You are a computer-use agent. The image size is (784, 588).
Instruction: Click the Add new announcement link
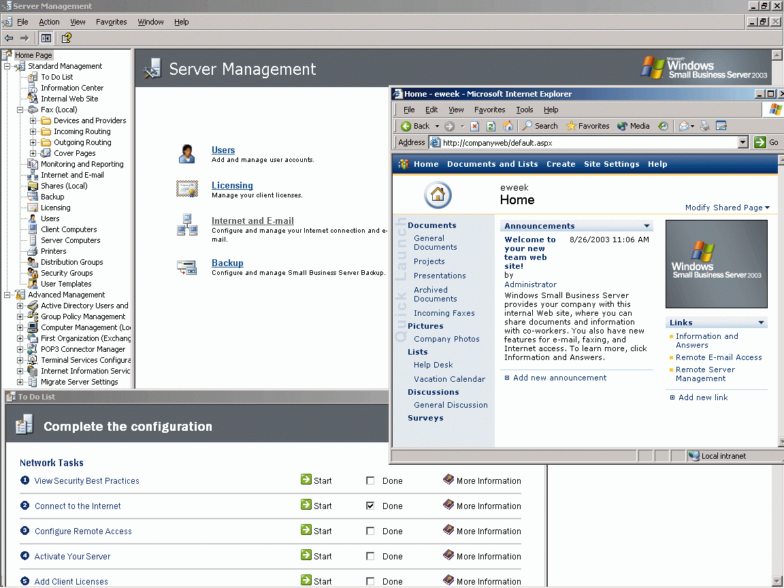point(559,378)
